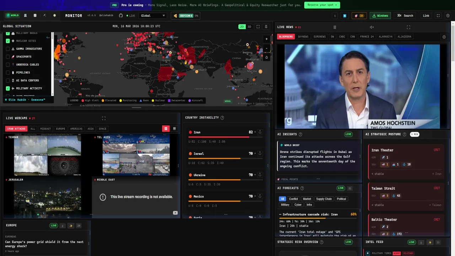Switch webcams to grid view
The height and width of the screenshot is (256, 455).
[x=166, y=129]
